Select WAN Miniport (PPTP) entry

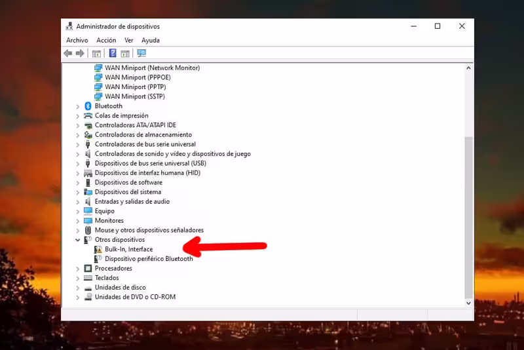point(136,87)
